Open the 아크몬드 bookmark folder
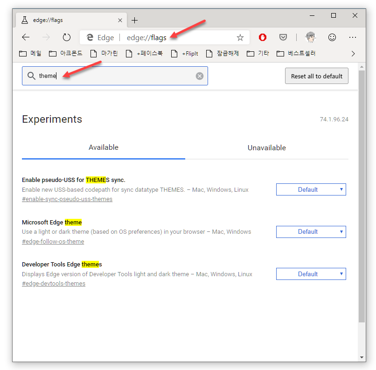 pos(65,54)
